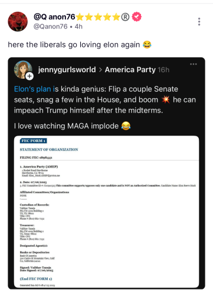Follow jennygurlsworld via the plus badge
The width and height of the screenshot is (213, 296).
[x=30, y=76]
